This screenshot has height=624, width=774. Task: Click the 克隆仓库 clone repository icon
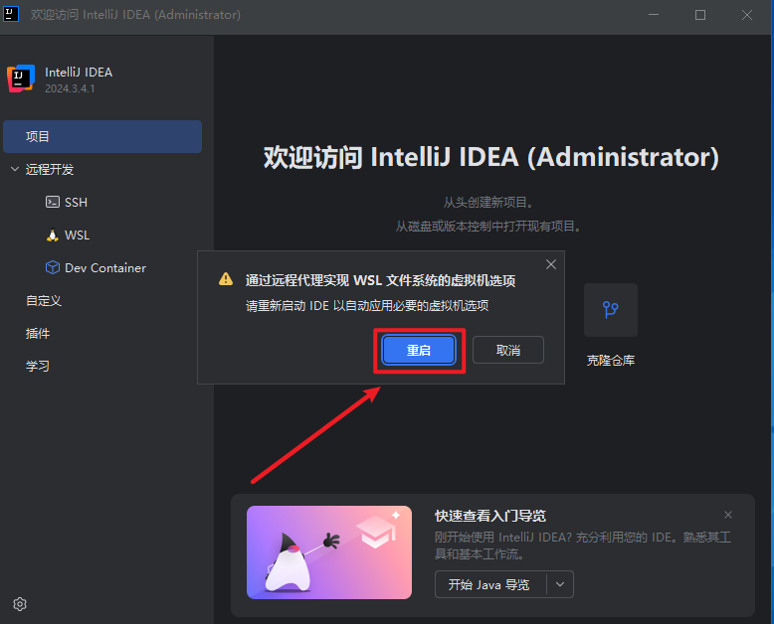coord(610,310)
